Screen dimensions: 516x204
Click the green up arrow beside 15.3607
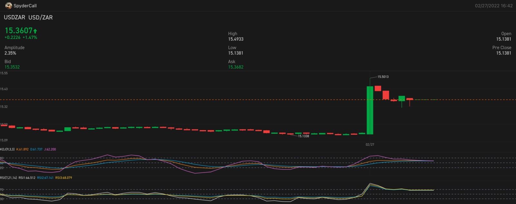point(35,31)
